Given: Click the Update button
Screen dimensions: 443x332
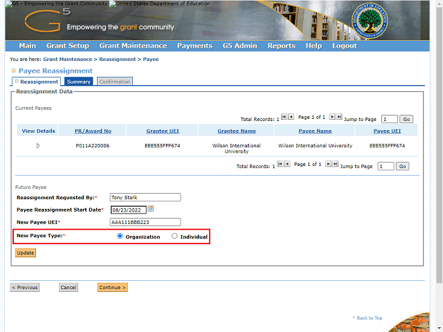Looking at the screenshot, I should (x=26, y=252).
